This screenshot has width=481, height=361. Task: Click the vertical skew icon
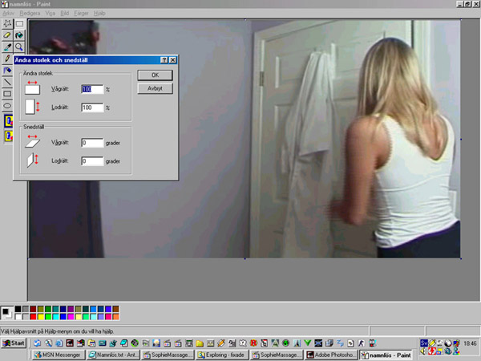(32, 160)
